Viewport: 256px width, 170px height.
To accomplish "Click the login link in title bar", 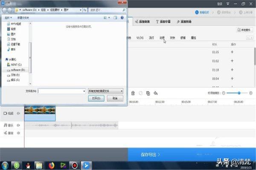I will coord(220,3).
